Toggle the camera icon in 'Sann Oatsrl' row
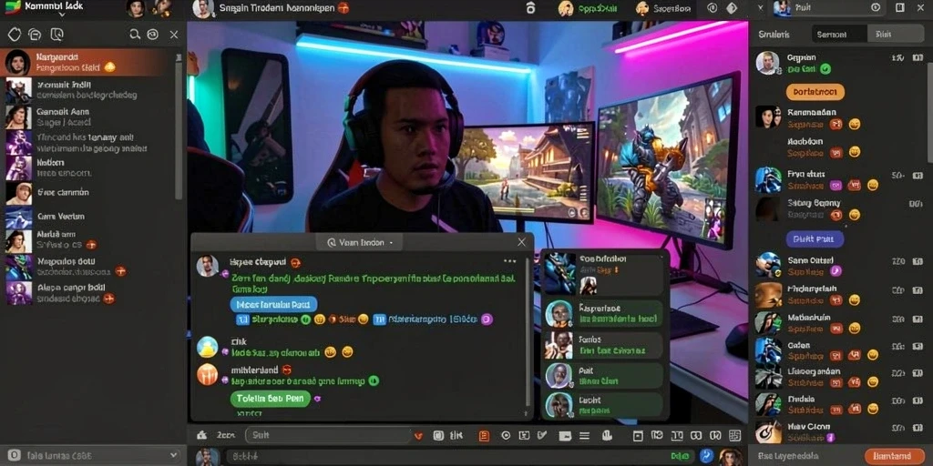This screenshot has width=933, height=466. [917, 261]
